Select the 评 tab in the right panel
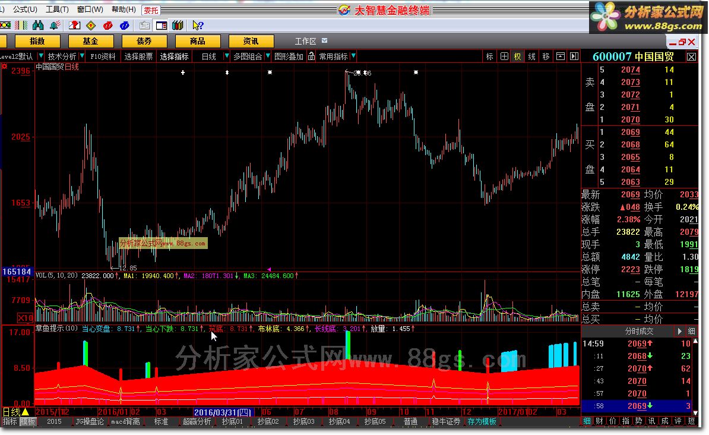The image size is (709, 435). (x=678, y=421)
